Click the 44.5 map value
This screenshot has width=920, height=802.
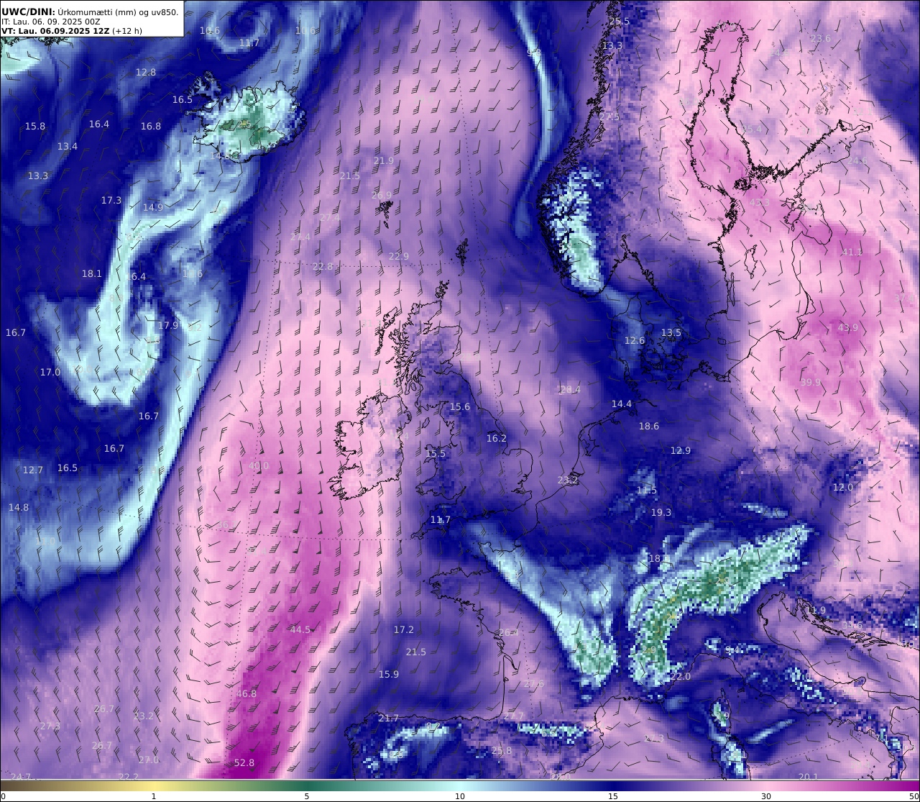point(300,629)
